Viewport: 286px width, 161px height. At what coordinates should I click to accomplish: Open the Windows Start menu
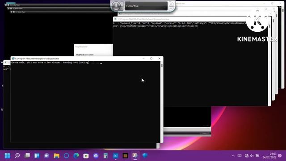[x=8, y=156]
